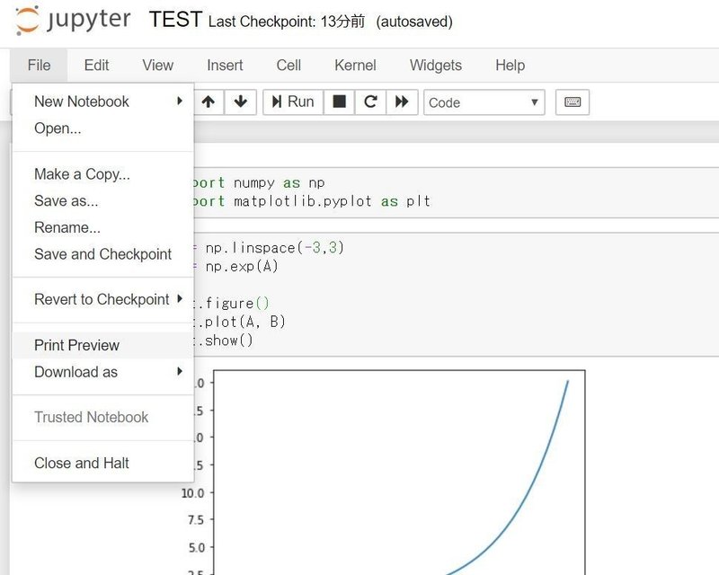Open the Kernel menu
The height and width of the screenshot is (575, 719).
(355, 65)
